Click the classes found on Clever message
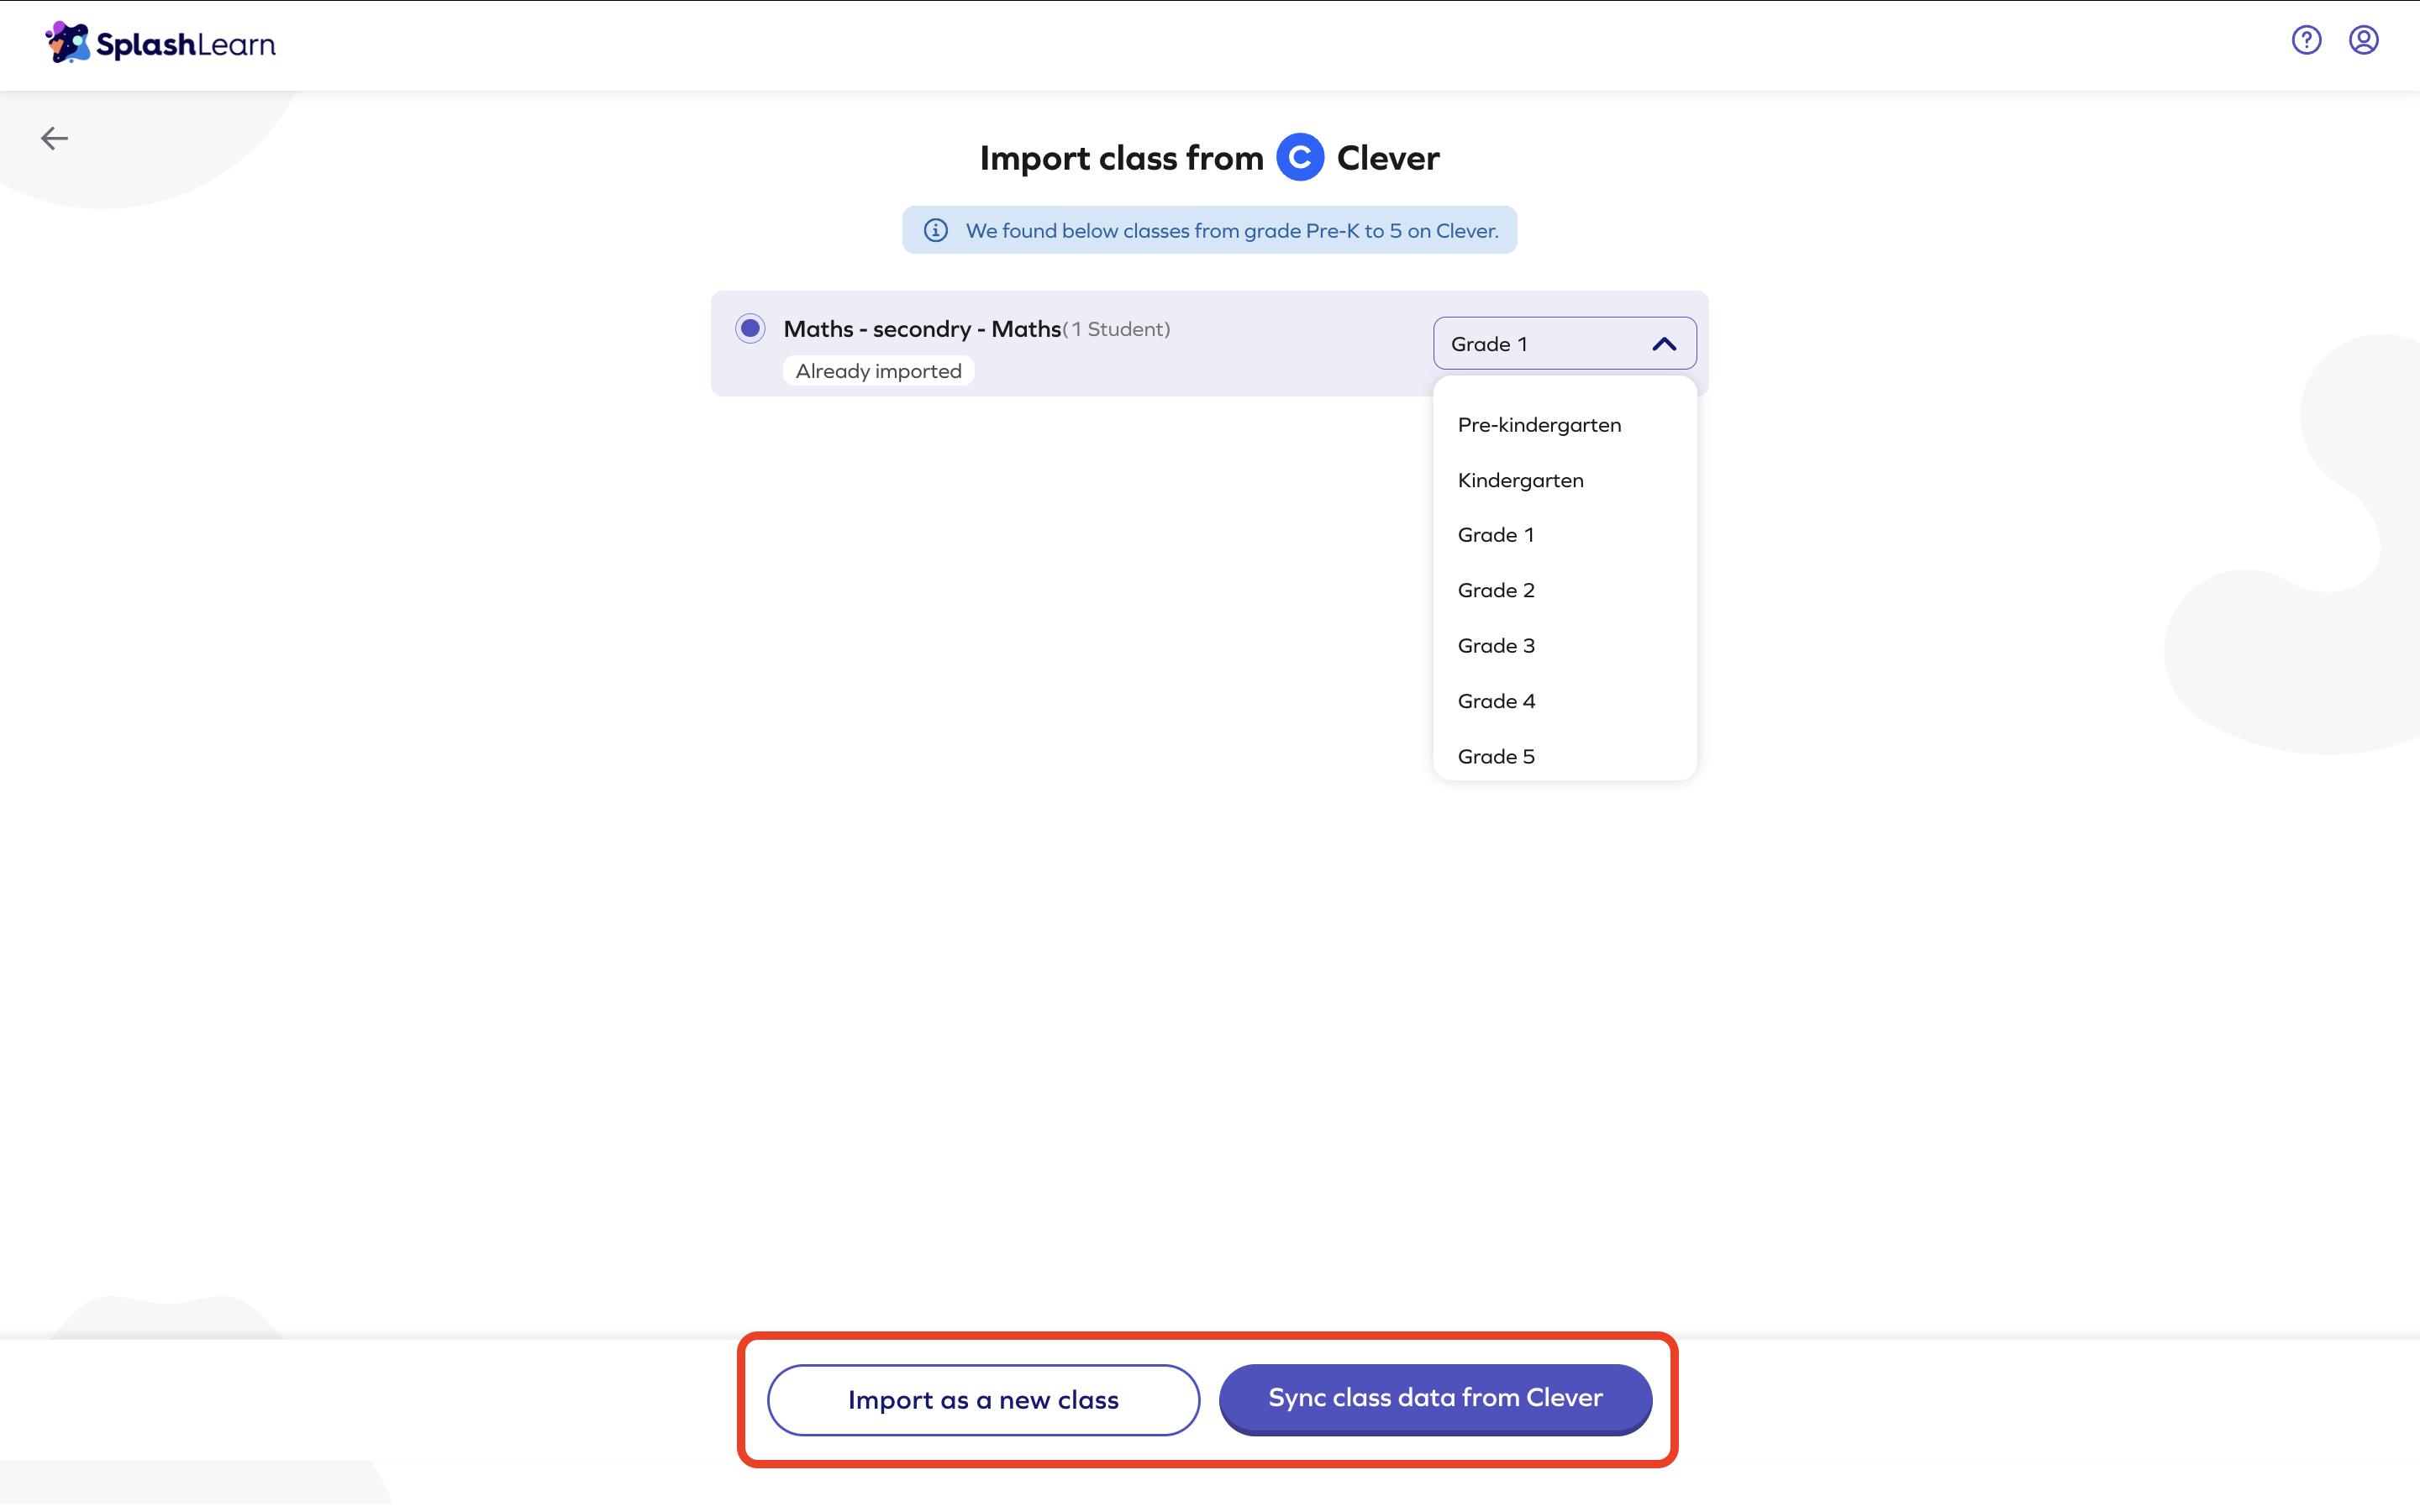Viewport: 2420px width, 1512px height. click(x=1231, y=231)
